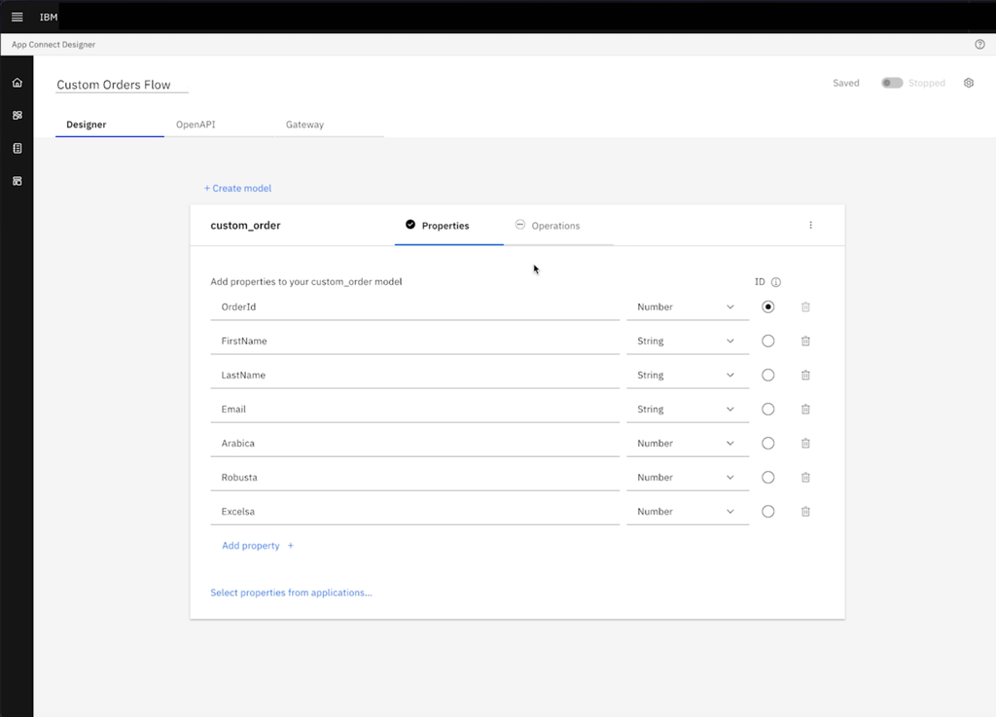Set Email as the ID property
The image size is (996, 717).
click(x=768, y=410)
